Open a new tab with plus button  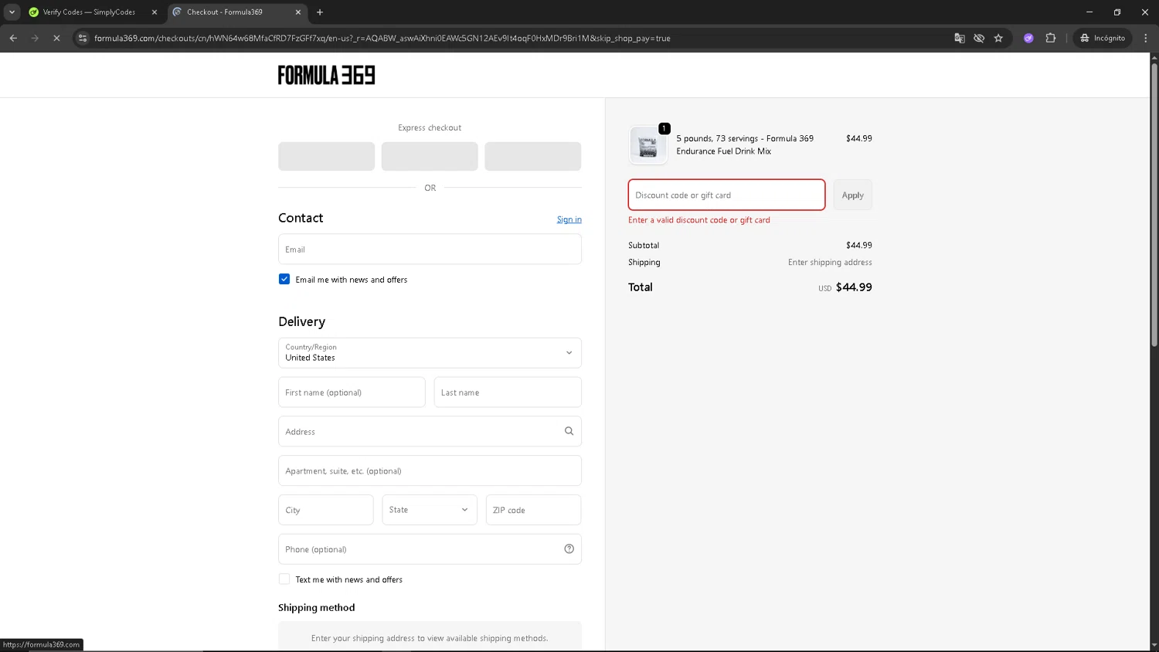(320, 12)
